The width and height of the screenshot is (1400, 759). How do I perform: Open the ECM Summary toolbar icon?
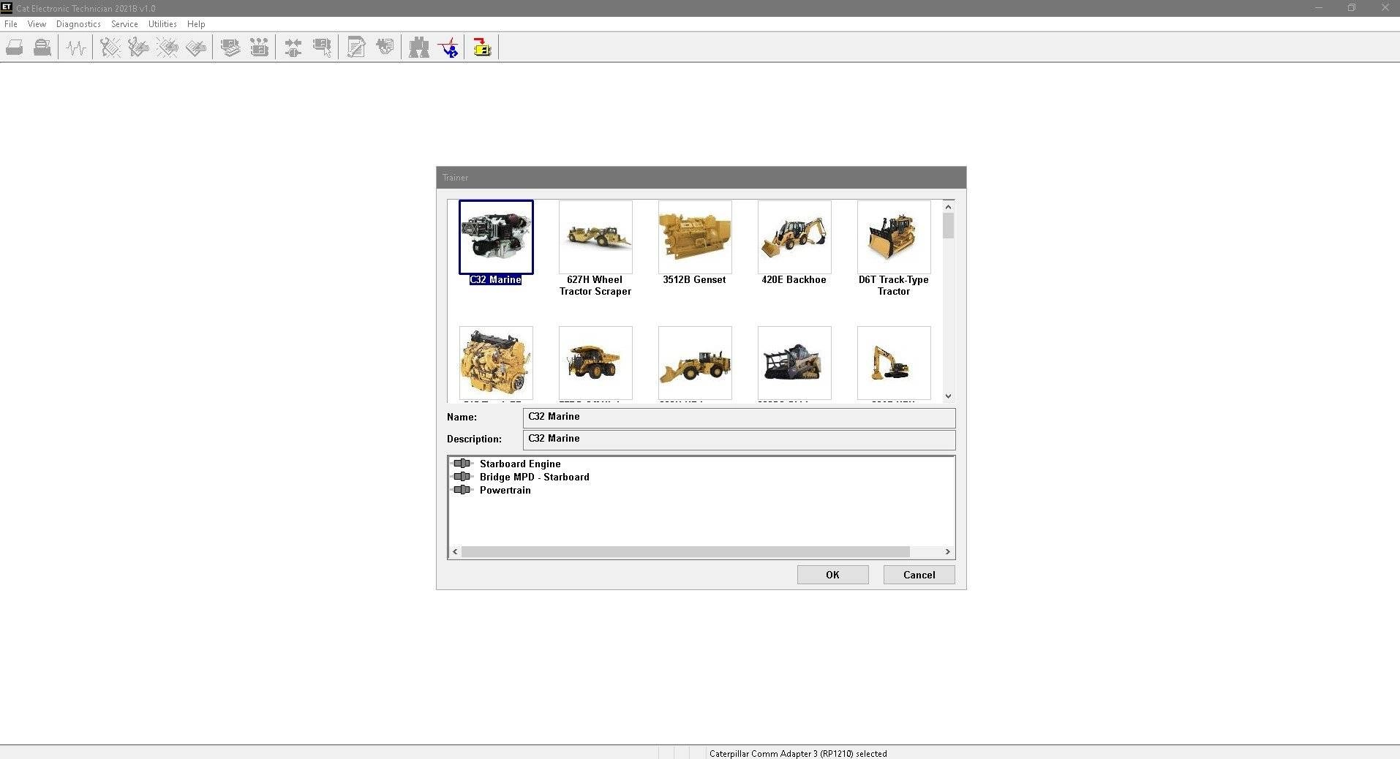(x=230, y=48)
